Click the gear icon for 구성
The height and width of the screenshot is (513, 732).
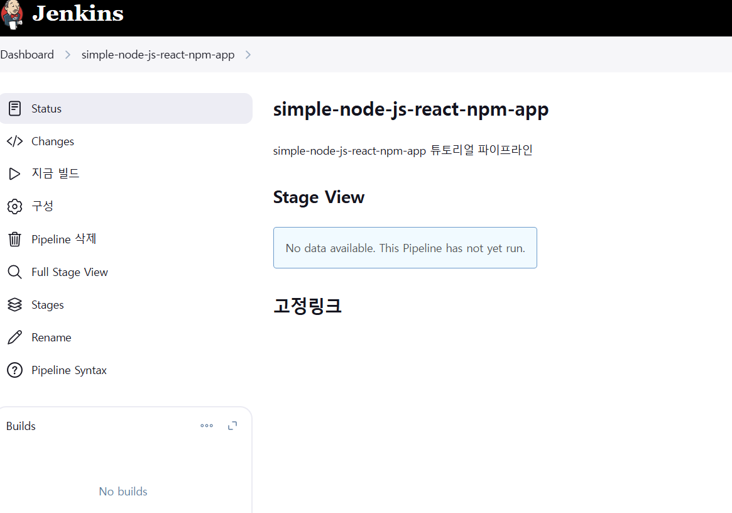[x=15, y=206]
